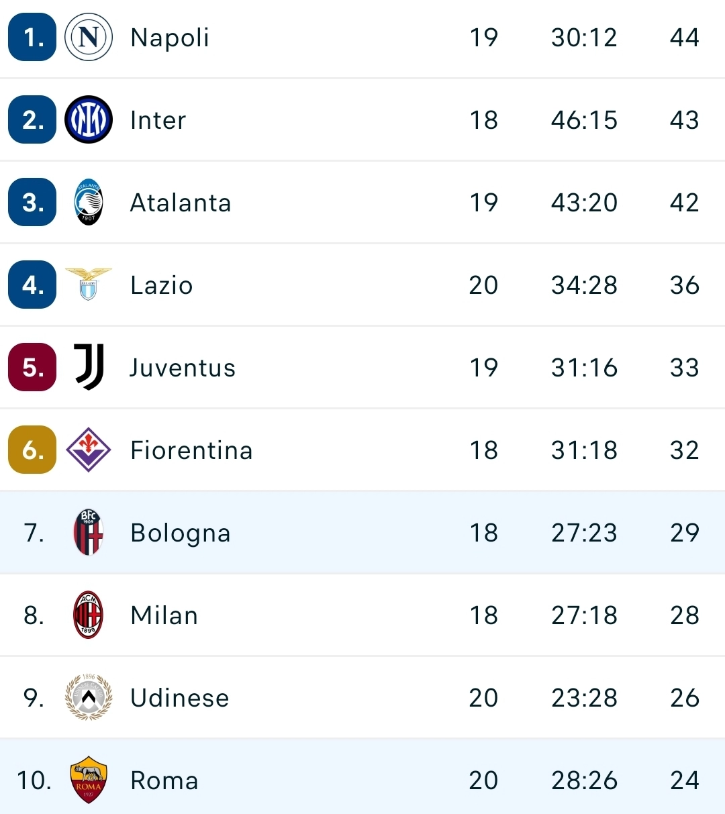Click Juventus' matches played count 19
The image size is (725, 814).
(484, 367)
